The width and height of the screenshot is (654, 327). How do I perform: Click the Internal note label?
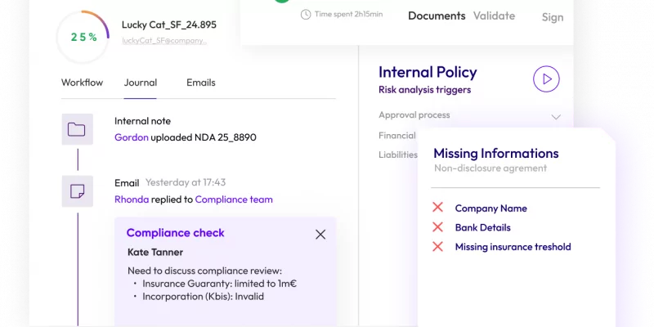click(142, 121)
